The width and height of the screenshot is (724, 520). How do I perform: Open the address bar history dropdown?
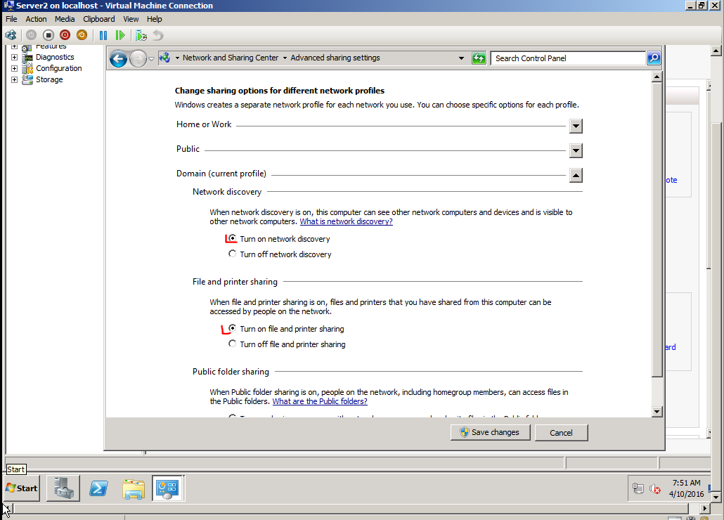[x=461, y=58]
